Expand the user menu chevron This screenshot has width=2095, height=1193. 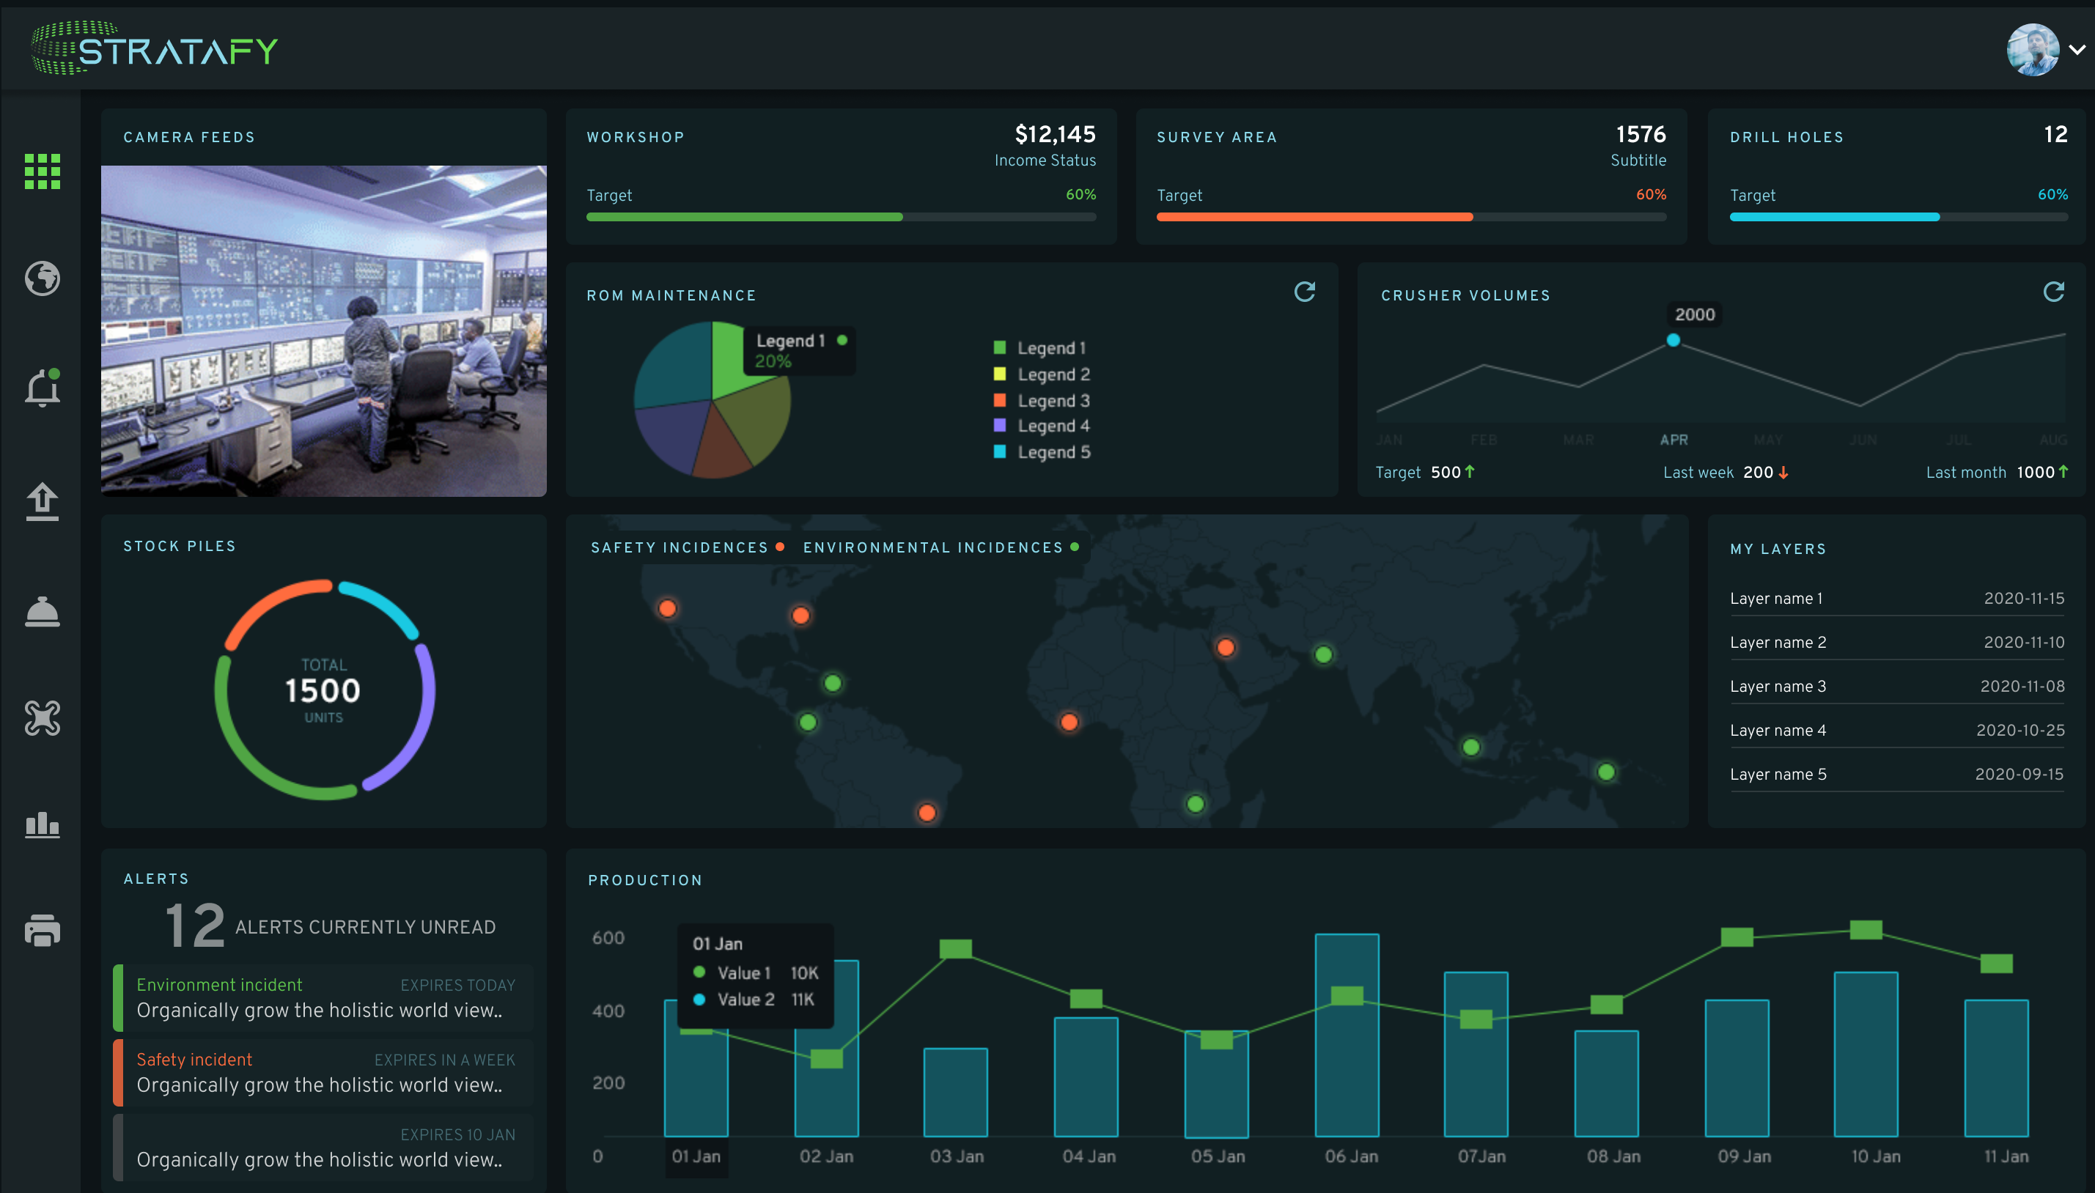click(x=2077, y=49)
